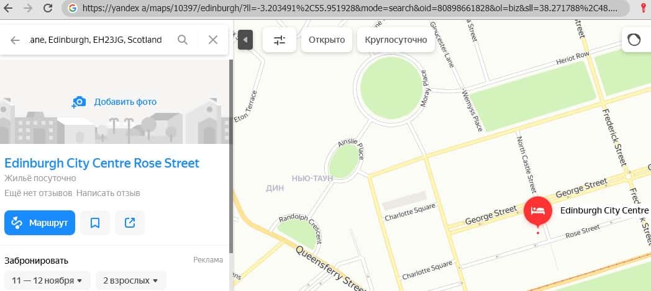Open Edinburgh City Centre Rose Street title

(102, 163)
